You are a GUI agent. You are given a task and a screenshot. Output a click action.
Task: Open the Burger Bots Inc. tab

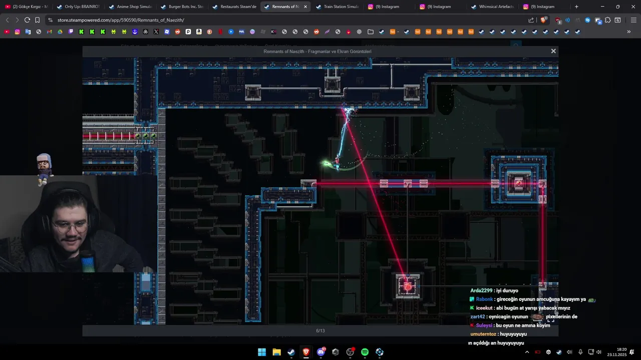click(182, 6)
